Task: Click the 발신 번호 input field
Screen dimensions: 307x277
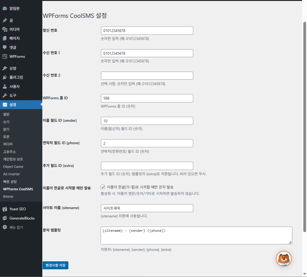Action: tap(147, 31)
